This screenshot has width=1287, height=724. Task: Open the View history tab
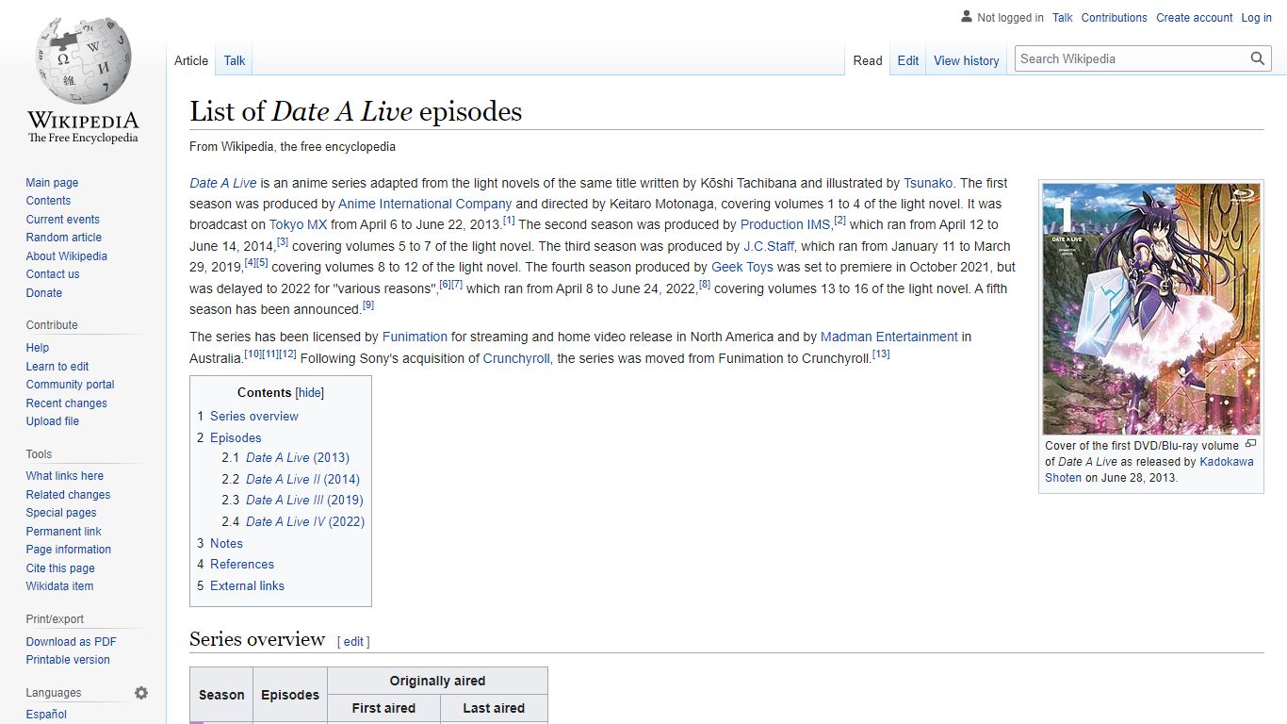(x=967, y=60)
